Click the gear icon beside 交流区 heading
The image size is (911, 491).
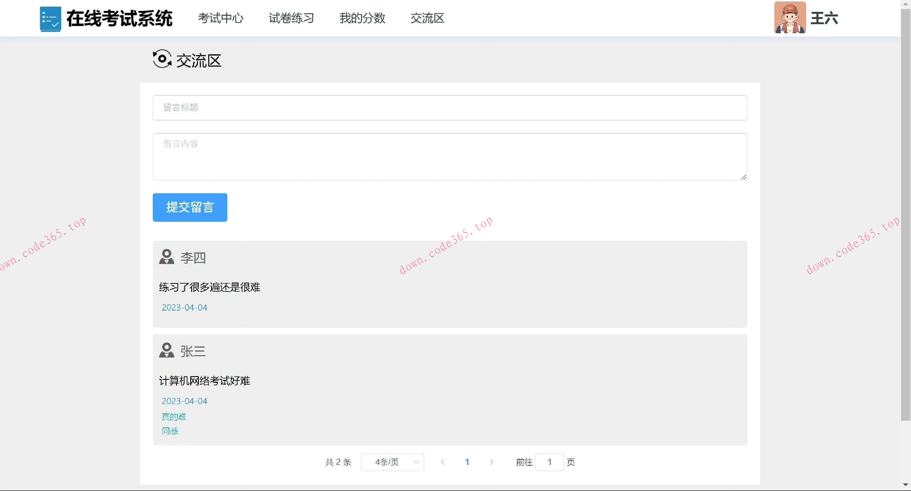(162, 59)
